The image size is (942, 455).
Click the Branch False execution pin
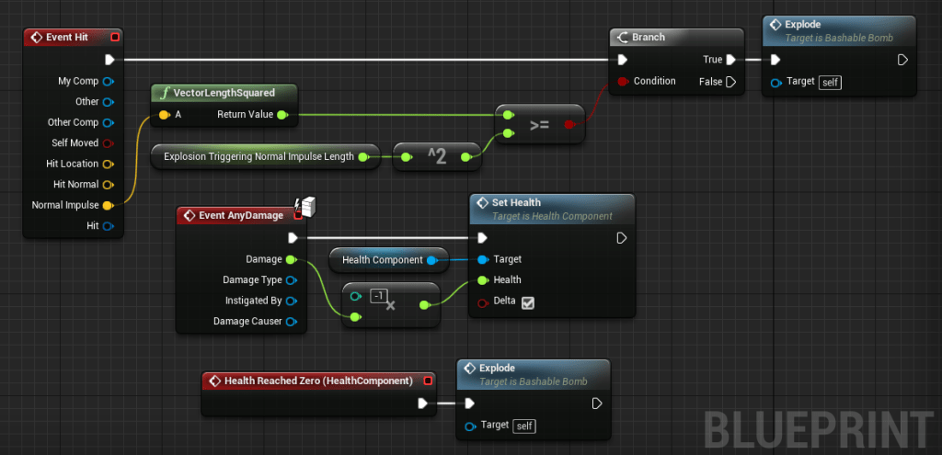(x=730, y=81)
